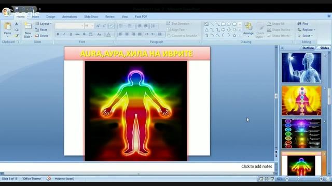This screenshot has height=186, width=332.
Task: Open the Review ribbon tab
Action: pyautogui.click(x=109, y=17)
